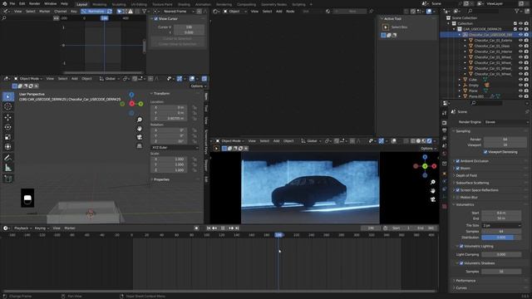Click zoom magnifier in rendered viewport
The image size is (532, 299).
click(433, 183)
